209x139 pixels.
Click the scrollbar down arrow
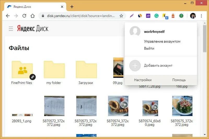tap(205, 135)
